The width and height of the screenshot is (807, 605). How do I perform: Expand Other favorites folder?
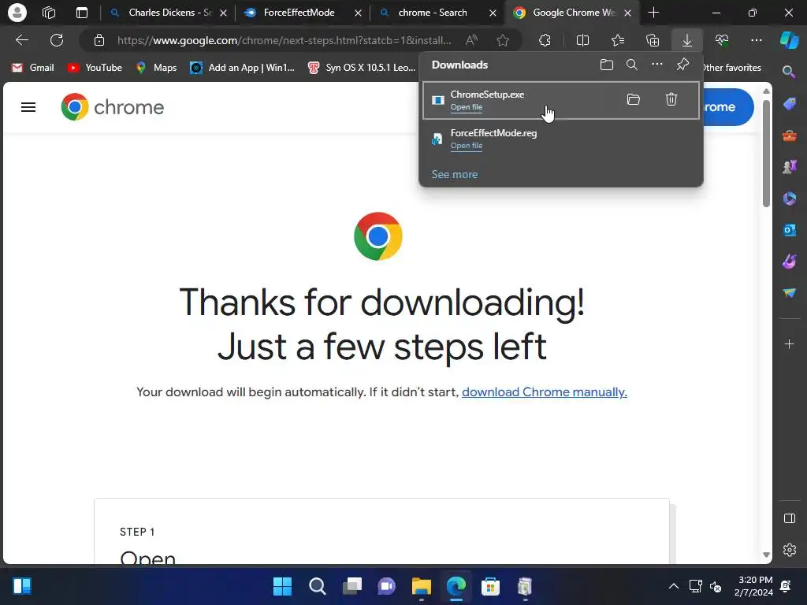pos(732,68)
